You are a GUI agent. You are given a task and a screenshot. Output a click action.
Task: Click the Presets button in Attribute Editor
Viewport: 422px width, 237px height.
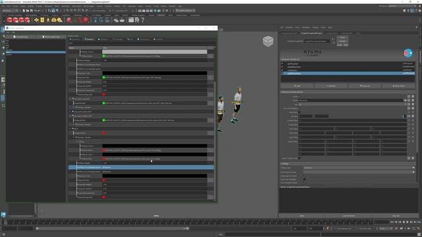pyautogui.click(x=342, y=41)
